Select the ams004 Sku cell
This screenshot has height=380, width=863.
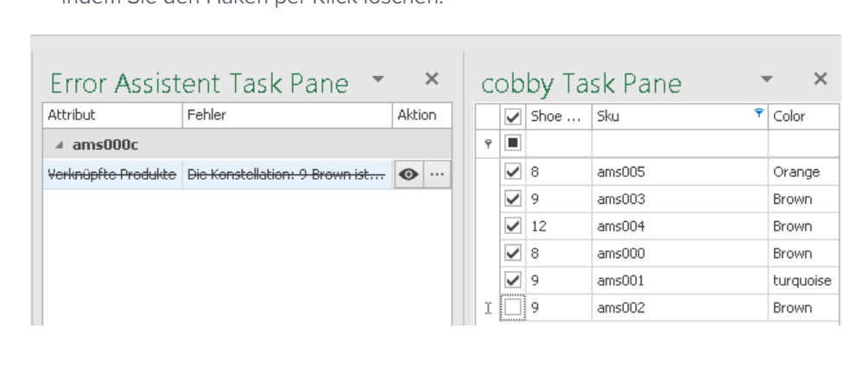[x=680, y=226]
